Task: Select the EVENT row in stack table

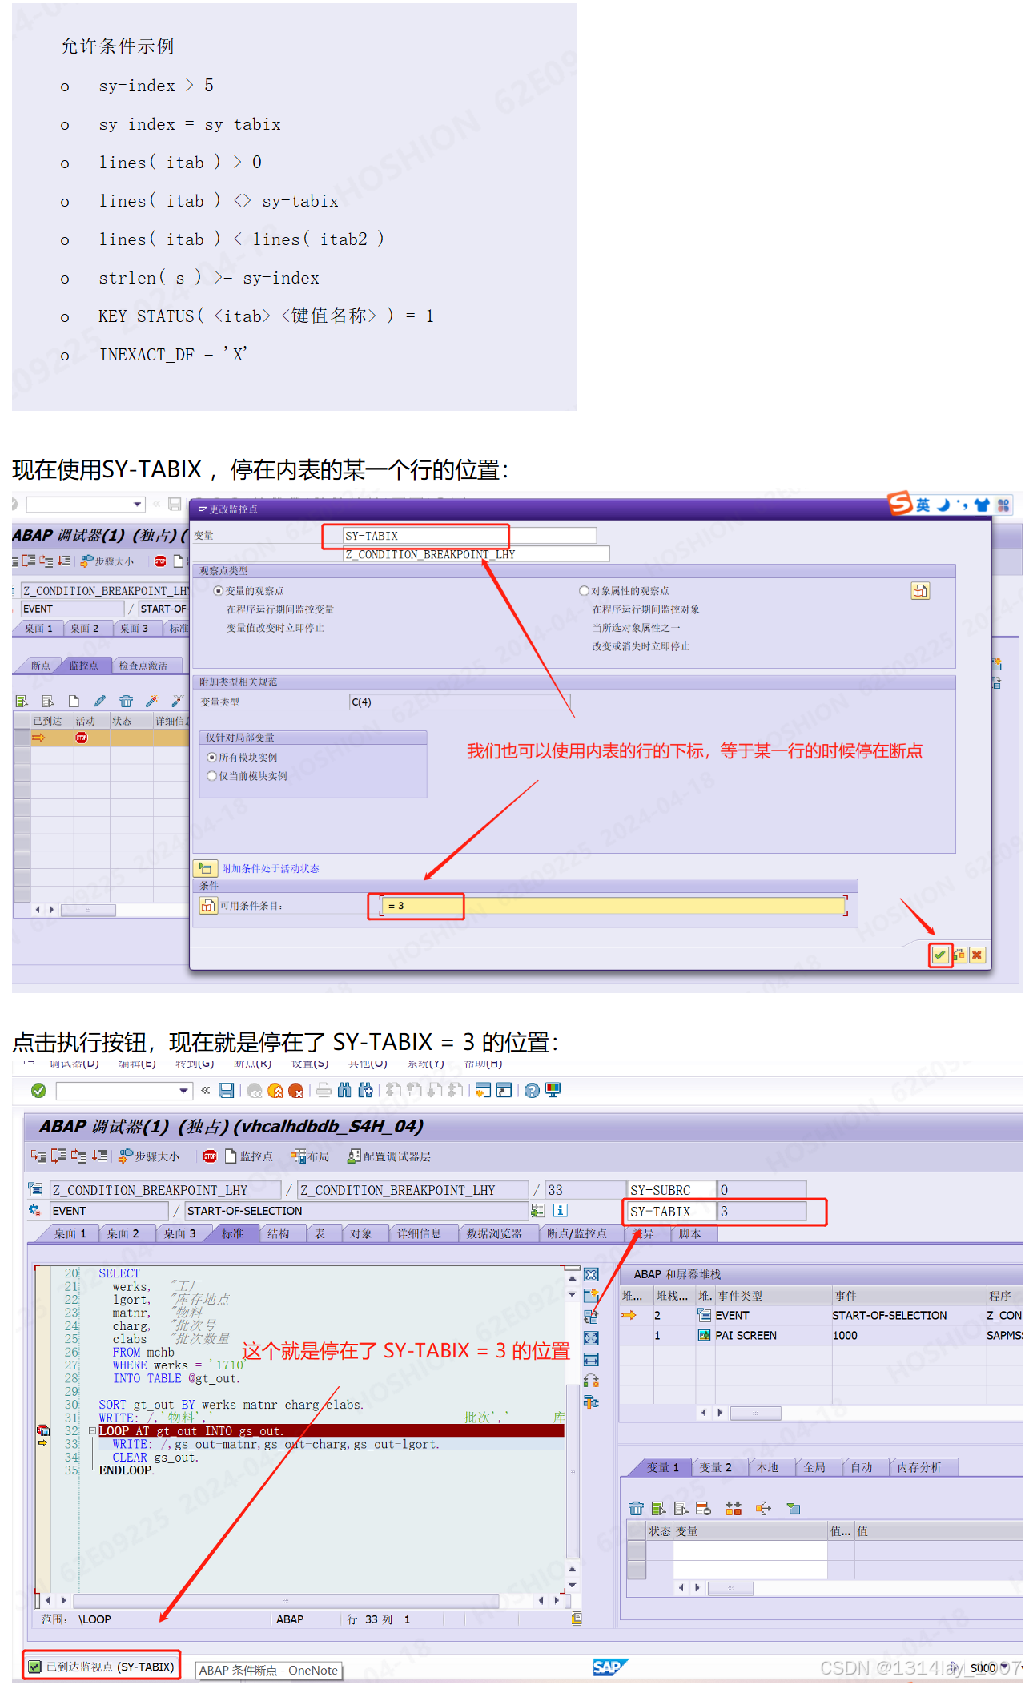Action: coord(820,1315)
